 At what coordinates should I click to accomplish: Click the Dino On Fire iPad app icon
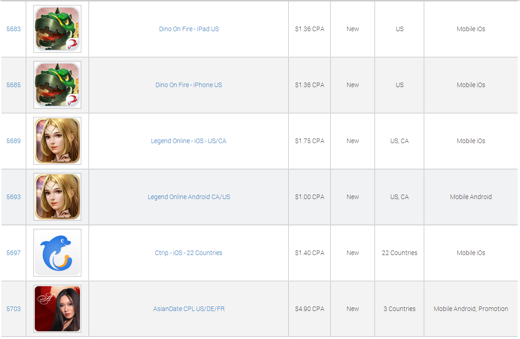pyautogui.click(x=57, y=29)
